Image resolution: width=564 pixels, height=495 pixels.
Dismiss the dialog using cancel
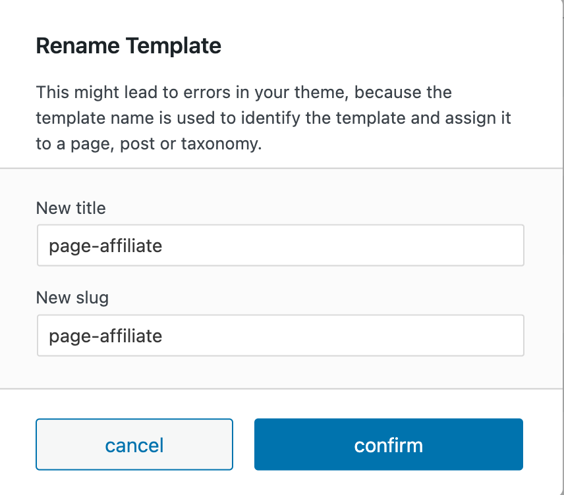click(134, 444)
